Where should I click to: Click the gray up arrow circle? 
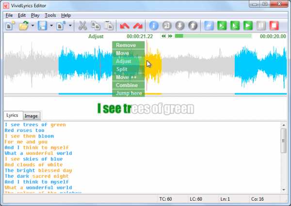pyautogui.click(x=193, y=26)
